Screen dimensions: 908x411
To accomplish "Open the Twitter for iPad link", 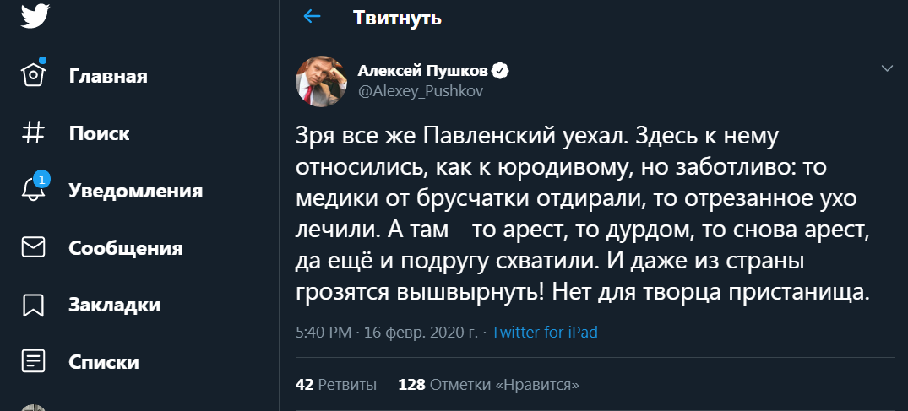I will point(544,333).
